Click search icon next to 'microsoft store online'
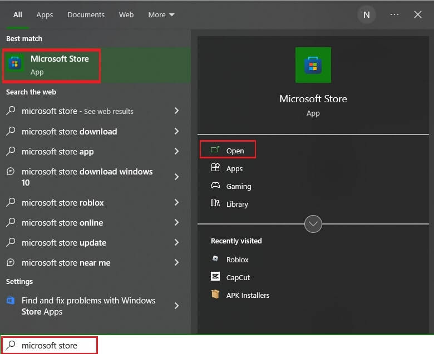The width and height of the screenshot is (434, 354). pos(11,222)
